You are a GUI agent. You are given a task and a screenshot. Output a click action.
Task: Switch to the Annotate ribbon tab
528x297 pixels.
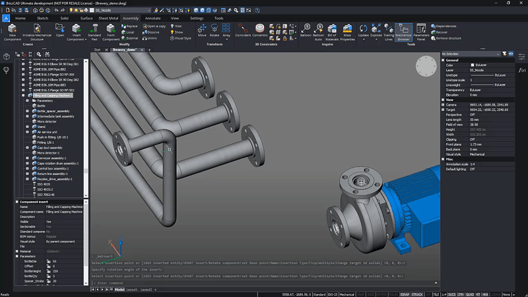(x=152, y=18)
